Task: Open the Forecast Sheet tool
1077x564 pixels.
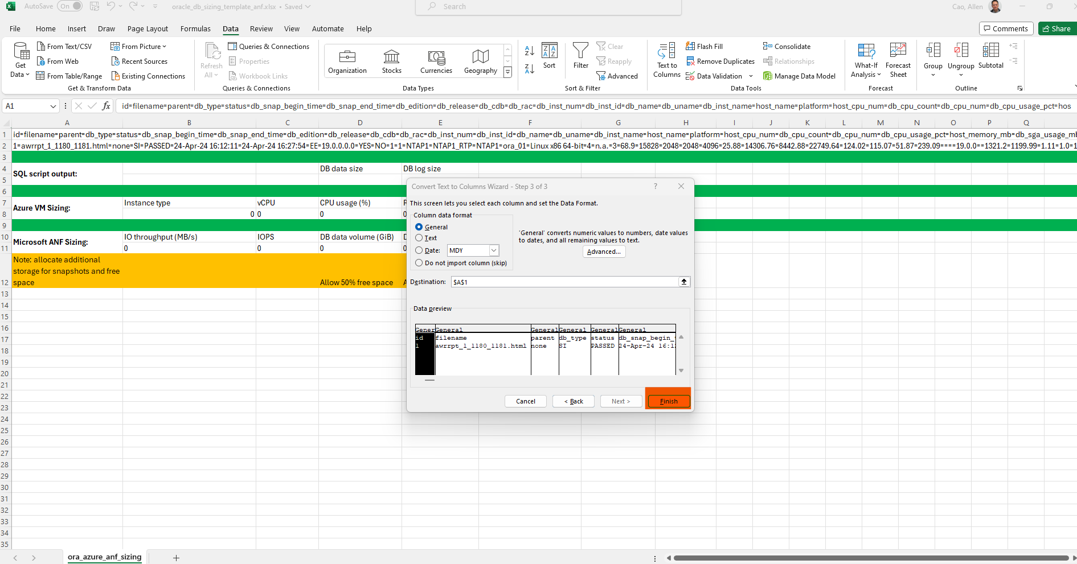Action: pyautogui.click(x=898, y=52)
